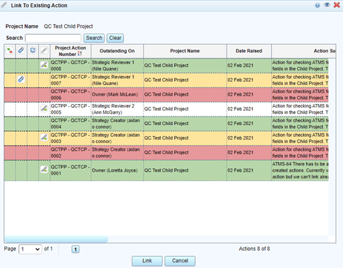Sort by Project Action Number arrows icon

(79, 54)
